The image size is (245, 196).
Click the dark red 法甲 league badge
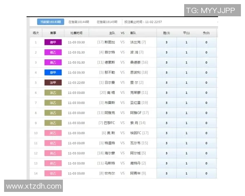[x=53, y=82]
